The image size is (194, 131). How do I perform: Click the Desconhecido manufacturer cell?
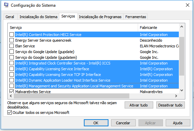click(x=151, y=40)
